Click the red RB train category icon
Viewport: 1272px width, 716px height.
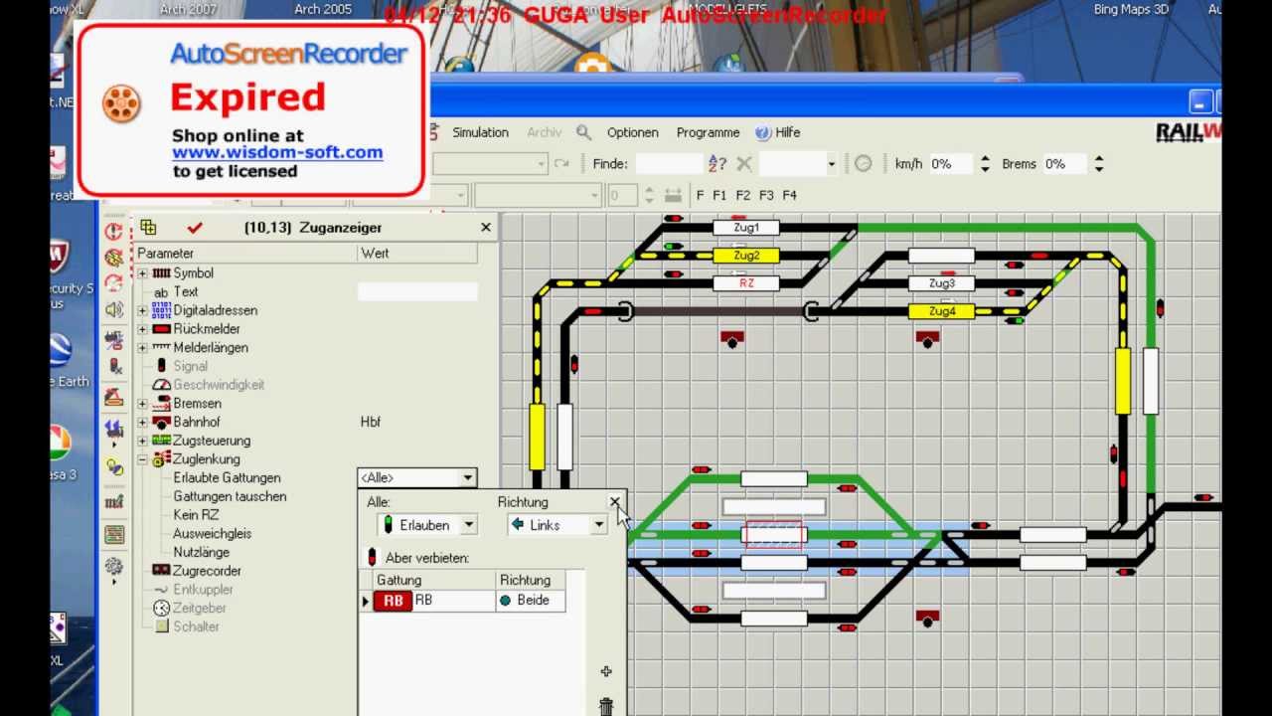pos(394,601)
